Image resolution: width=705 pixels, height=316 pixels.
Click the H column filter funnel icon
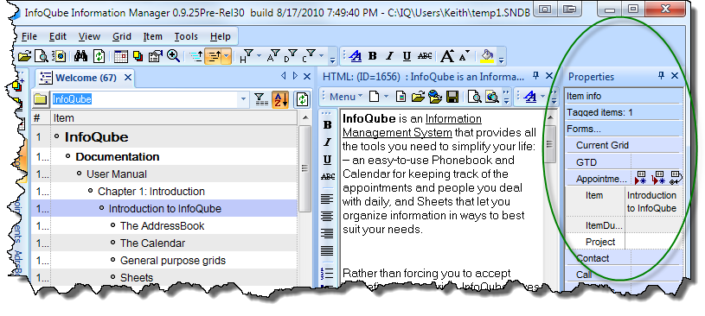(246, 56)
